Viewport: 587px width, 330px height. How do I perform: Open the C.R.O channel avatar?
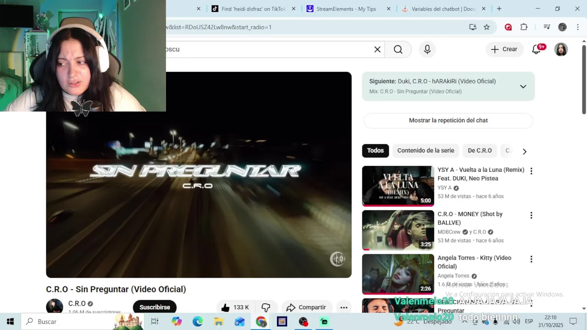coord(55,306)
